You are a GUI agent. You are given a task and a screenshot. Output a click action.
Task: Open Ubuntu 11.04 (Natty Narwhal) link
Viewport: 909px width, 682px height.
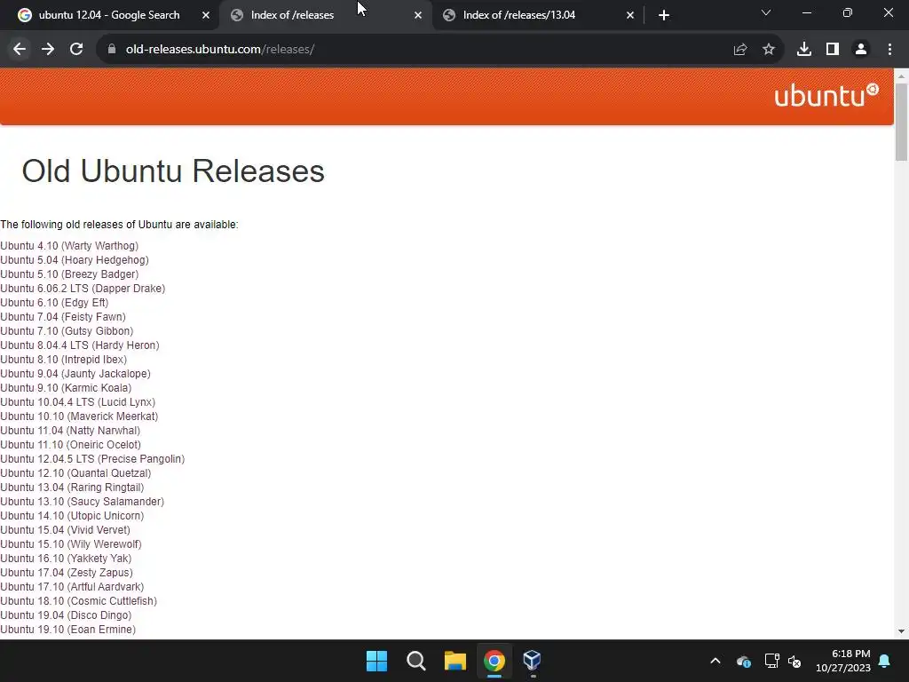[x=70, y=431]
